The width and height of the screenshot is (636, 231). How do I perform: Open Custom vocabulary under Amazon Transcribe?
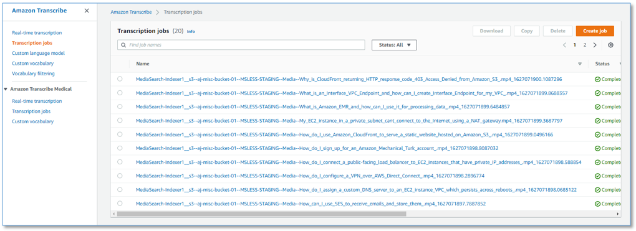tap(32, 64)
